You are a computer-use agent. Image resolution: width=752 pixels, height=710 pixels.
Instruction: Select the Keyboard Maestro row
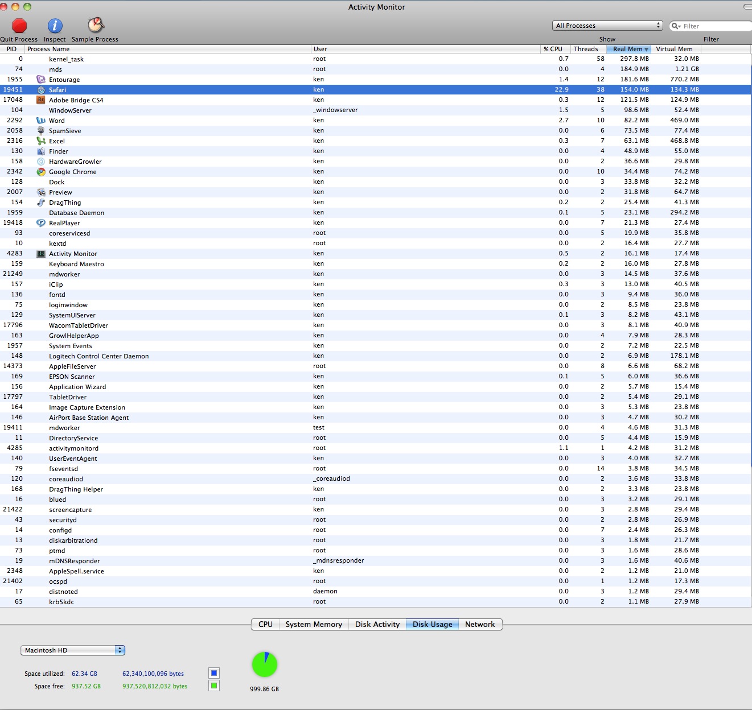pos(376,264)
